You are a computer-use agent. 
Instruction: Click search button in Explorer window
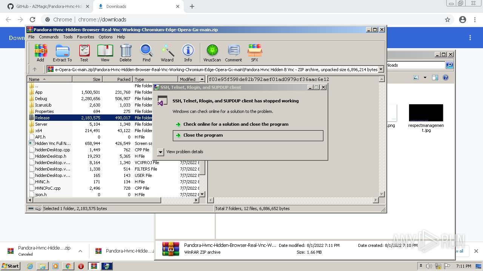[x=449, y=65]
